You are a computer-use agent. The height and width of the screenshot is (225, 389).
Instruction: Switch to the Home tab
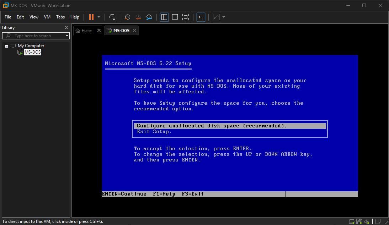pyautogui.click(x=84, y=31)
